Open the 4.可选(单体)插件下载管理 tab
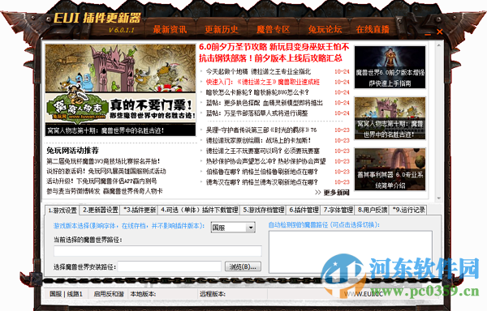The width and height of the screenshot is (487, 311). coord(200,210)
